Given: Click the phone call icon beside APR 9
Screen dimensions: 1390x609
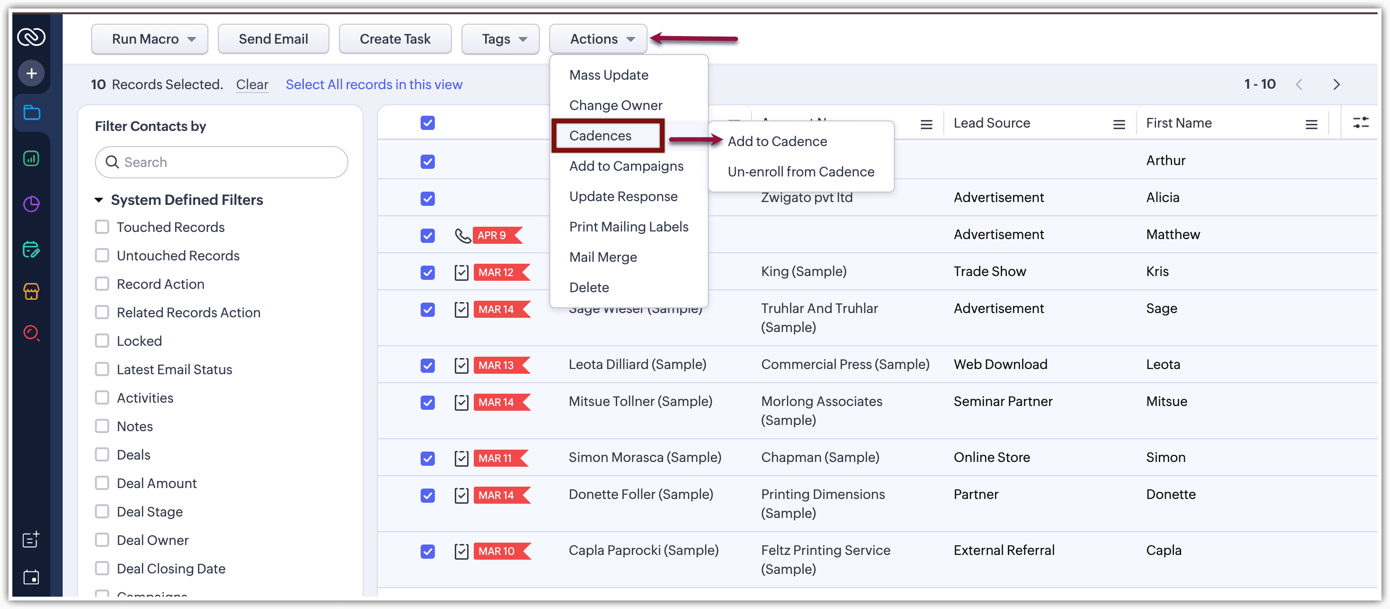Looking at the screenshot, I should tap(462, 236).
